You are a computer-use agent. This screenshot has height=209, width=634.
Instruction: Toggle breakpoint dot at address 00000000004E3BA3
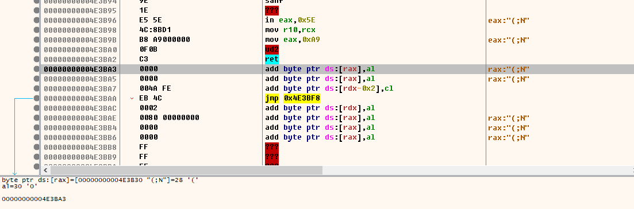point(36,69)
